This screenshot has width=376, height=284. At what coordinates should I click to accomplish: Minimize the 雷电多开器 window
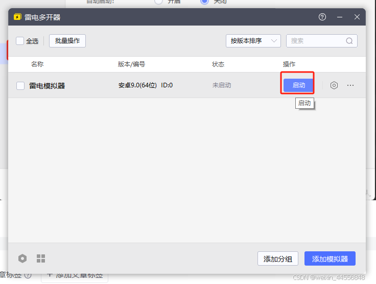[x=340, y=17]
